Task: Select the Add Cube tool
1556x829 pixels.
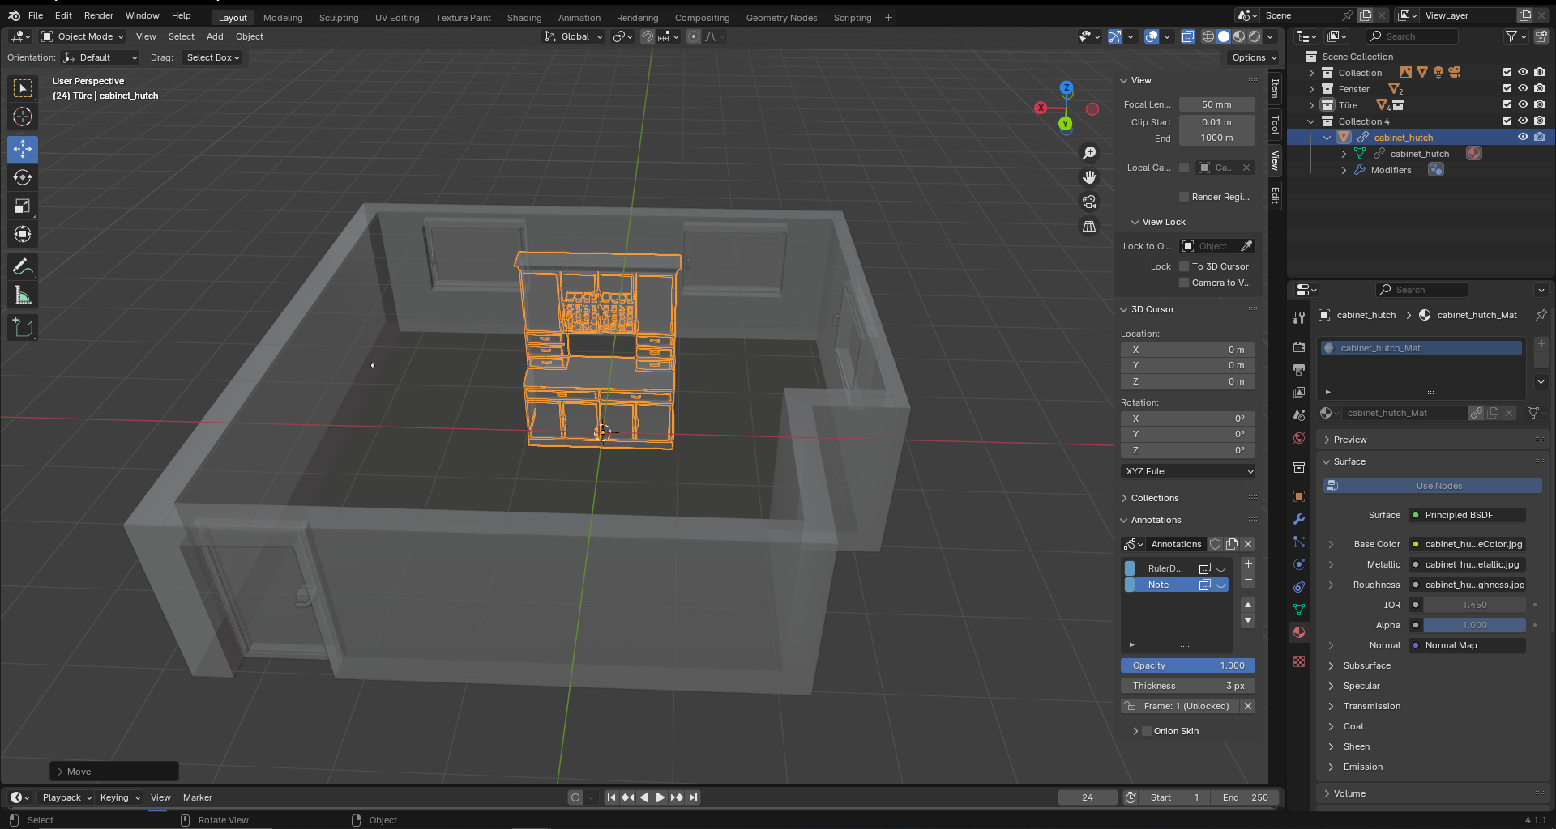Action: [x=23, y=326]
